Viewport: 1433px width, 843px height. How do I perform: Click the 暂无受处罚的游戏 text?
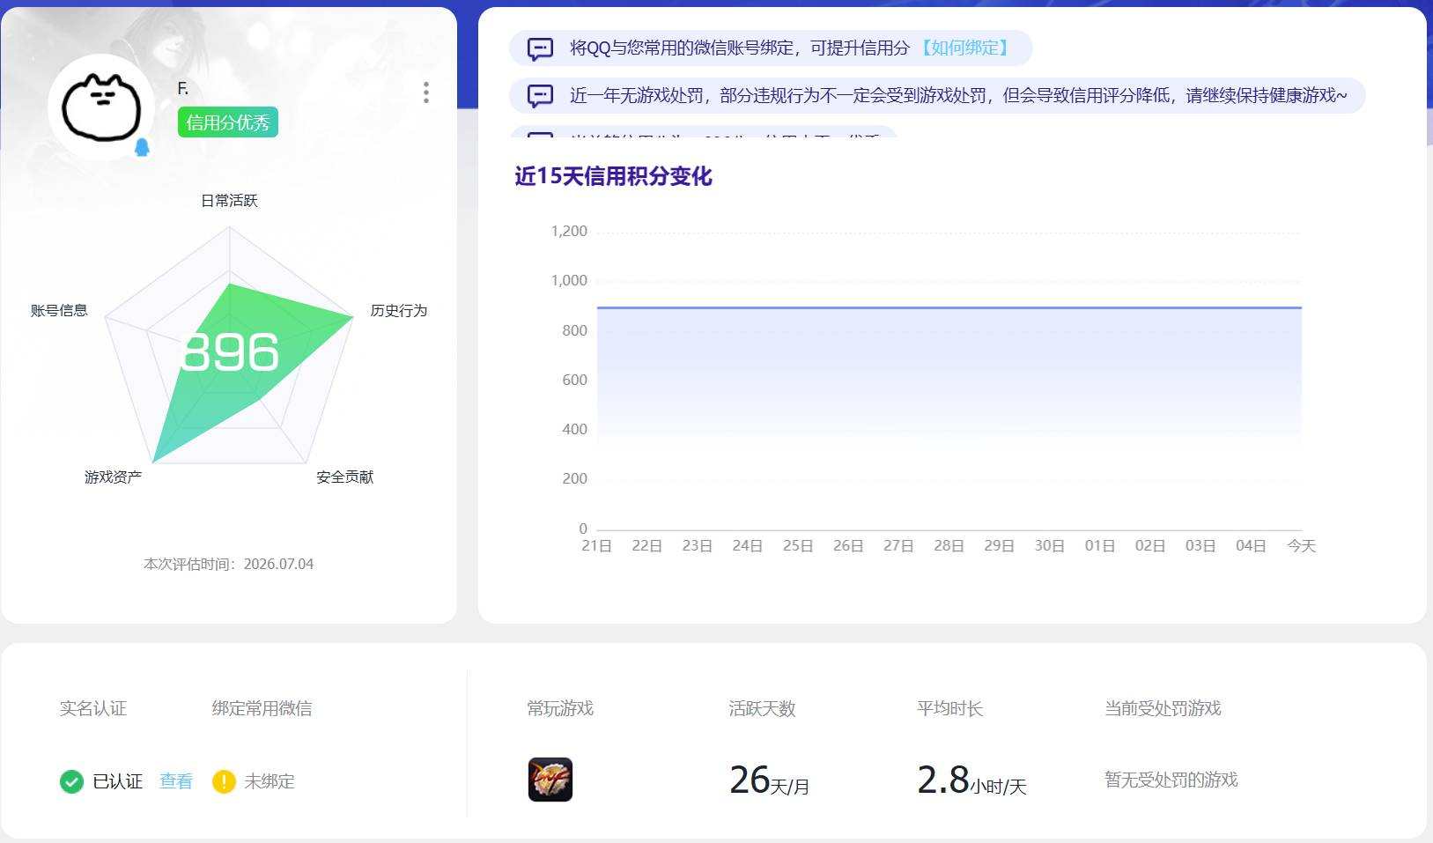click(x=1171, y=780)
